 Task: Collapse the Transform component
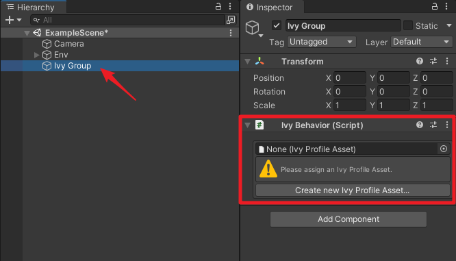pyautogui.click(x=247, y=62)
